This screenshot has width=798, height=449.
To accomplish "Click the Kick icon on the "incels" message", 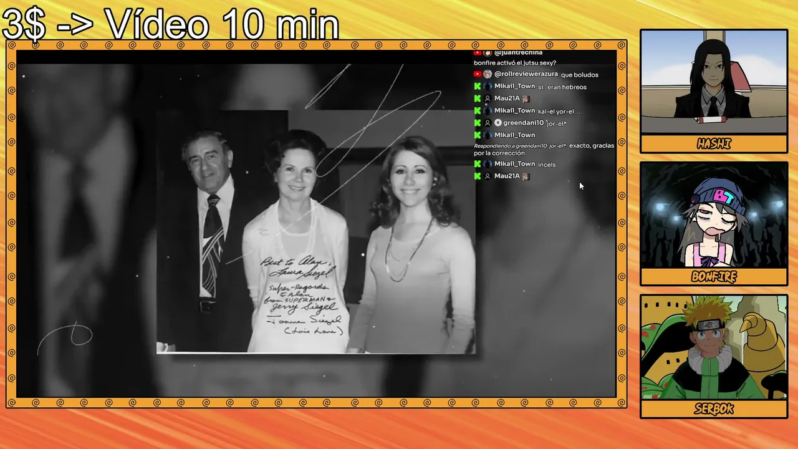I will (478, 164).
